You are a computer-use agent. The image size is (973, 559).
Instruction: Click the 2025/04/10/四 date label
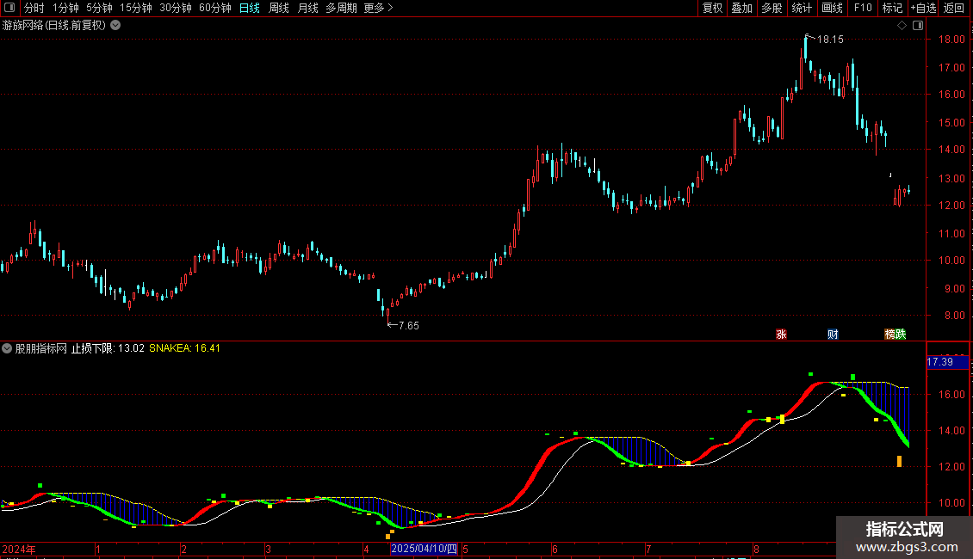pyautogui.click(x=424, y=549)
